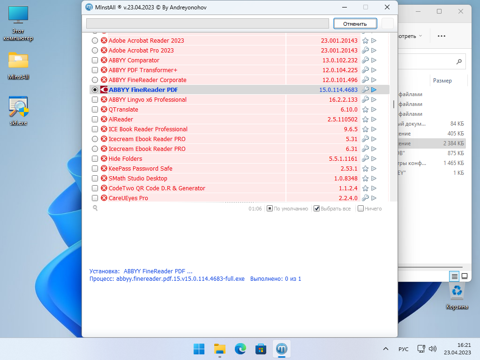The height and width of the screenshot is (360, 480).
Task: Toggle the По умолчанию checkbox
Action: (270, 209)
